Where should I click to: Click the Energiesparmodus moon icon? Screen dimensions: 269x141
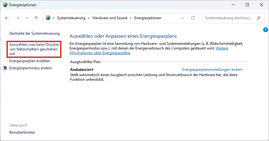5,68
